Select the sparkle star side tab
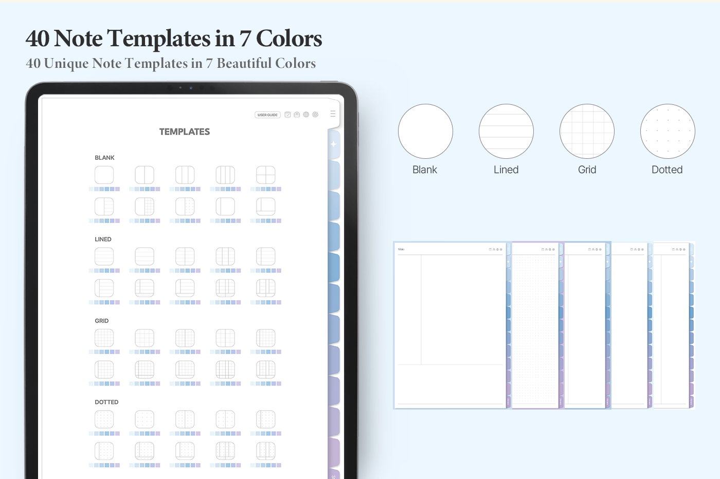This screenshot has height=479, width=720. [334, 144]
